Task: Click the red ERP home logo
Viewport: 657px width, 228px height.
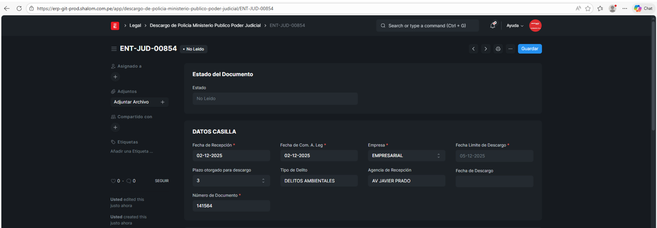Action: click(115, 26)
